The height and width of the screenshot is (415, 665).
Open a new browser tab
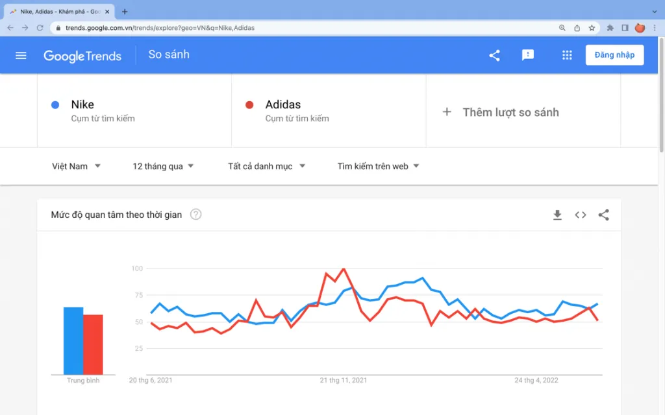click(125, 12)
